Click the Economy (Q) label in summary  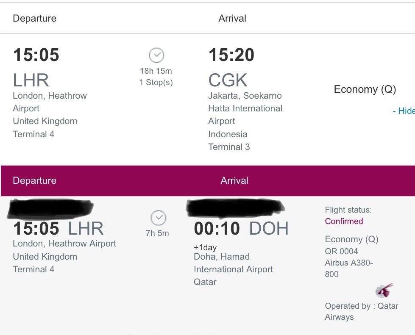(365, 89)
